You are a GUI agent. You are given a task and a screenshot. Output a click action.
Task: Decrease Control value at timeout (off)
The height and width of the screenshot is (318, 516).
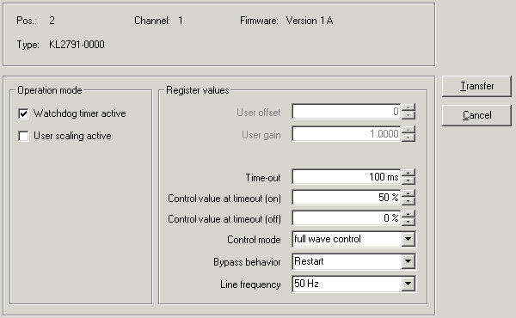coord(408,222)
